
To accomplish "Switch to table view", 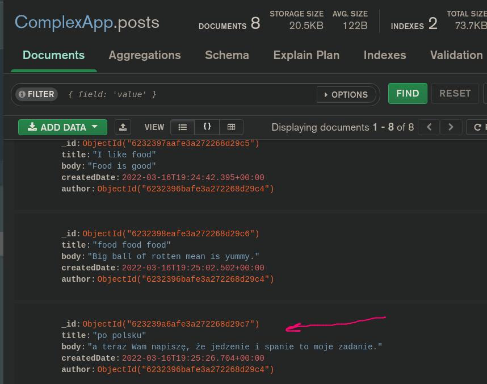I will (x=231, y=127).
